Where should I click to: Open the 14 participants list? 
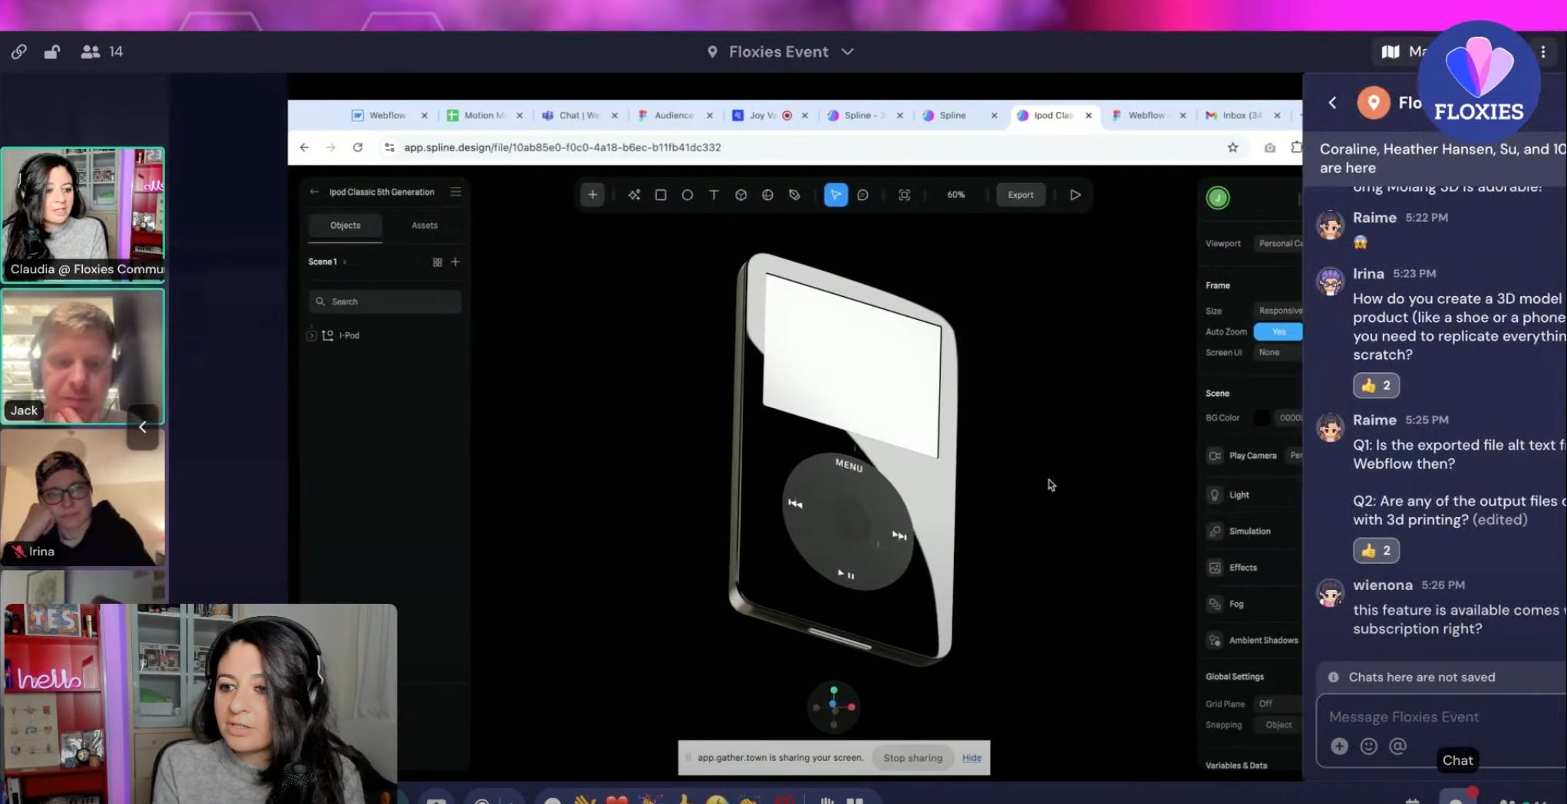102,51
